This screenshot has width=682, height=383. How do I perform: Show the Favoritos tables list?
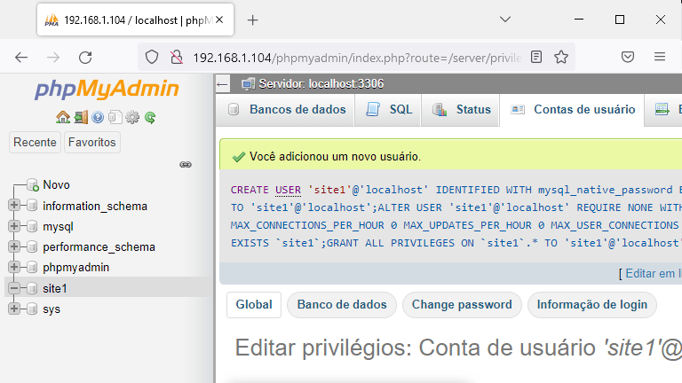point(91,142)
